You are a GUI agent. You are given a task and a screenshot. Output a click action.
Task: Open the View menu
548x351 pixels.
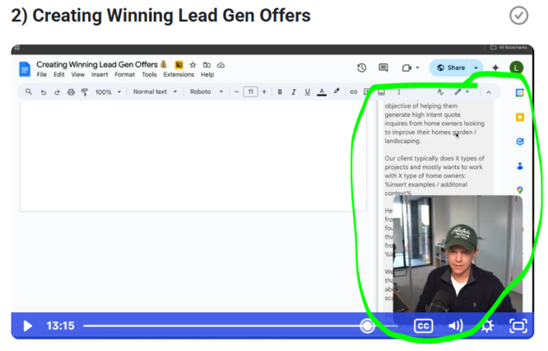78,75
